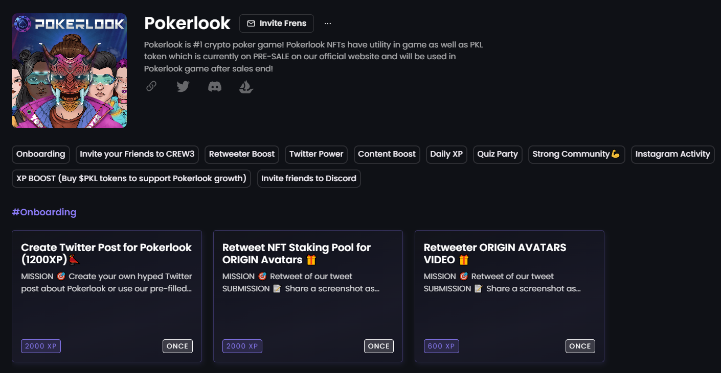Viewport: 721px width, 373px height.
Task: Select the Instagram Activity category tag
Action: click(x=672, y=154)
